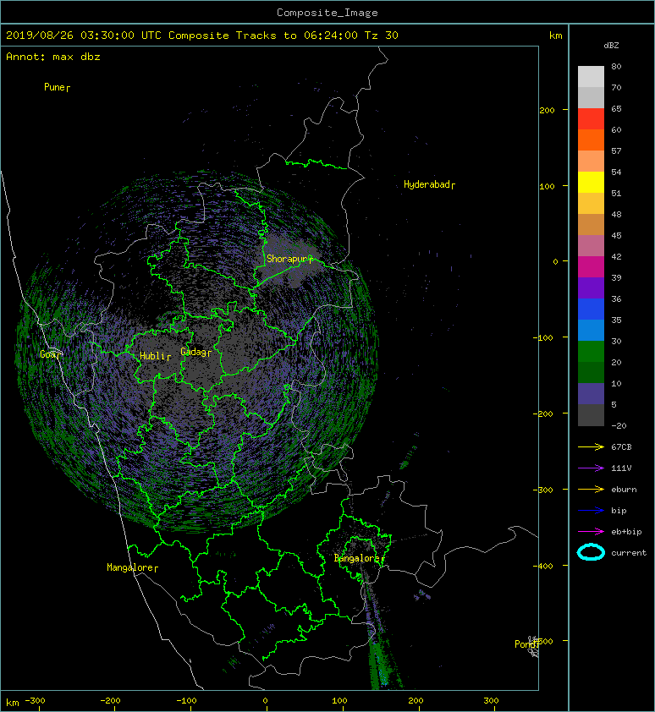Click the Mangalore city label

[132, 567]
